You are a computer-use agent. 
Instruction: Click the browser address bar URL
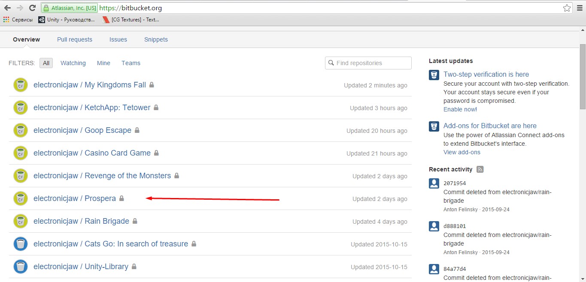(x=131, y=8)
